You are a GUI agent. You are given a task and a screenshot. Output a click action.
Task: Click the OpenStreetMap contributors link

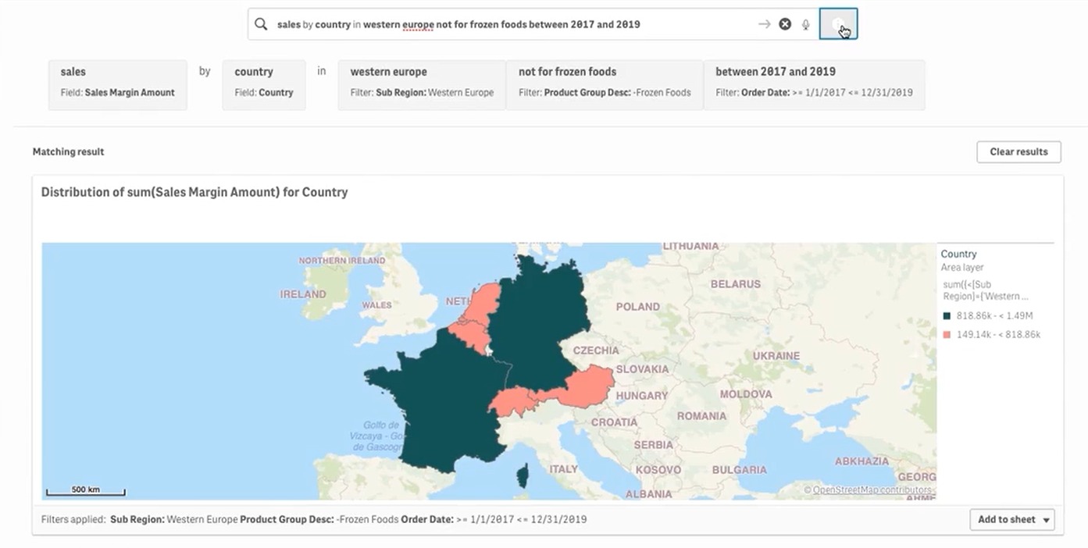(x=873, y=490)
